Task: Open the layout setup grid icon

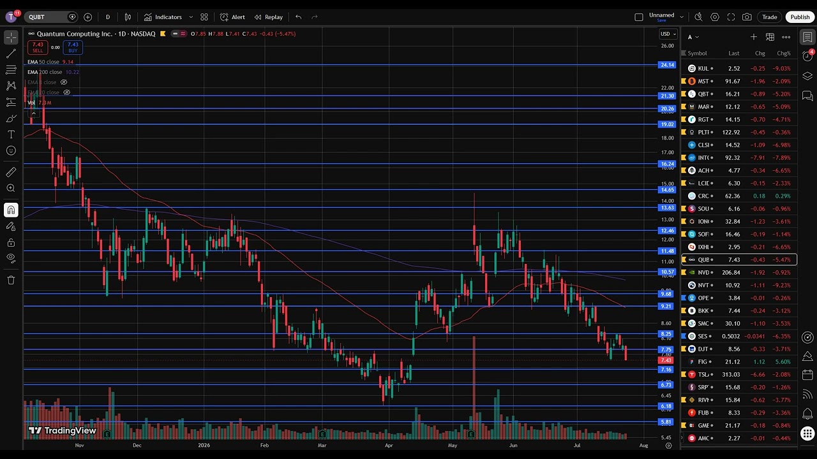Action: coord(204,17)
